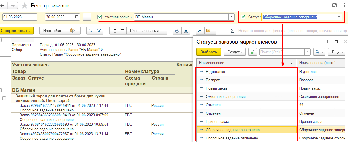Open the send by email dropdown
348x142 pixels.
(210, 31)
